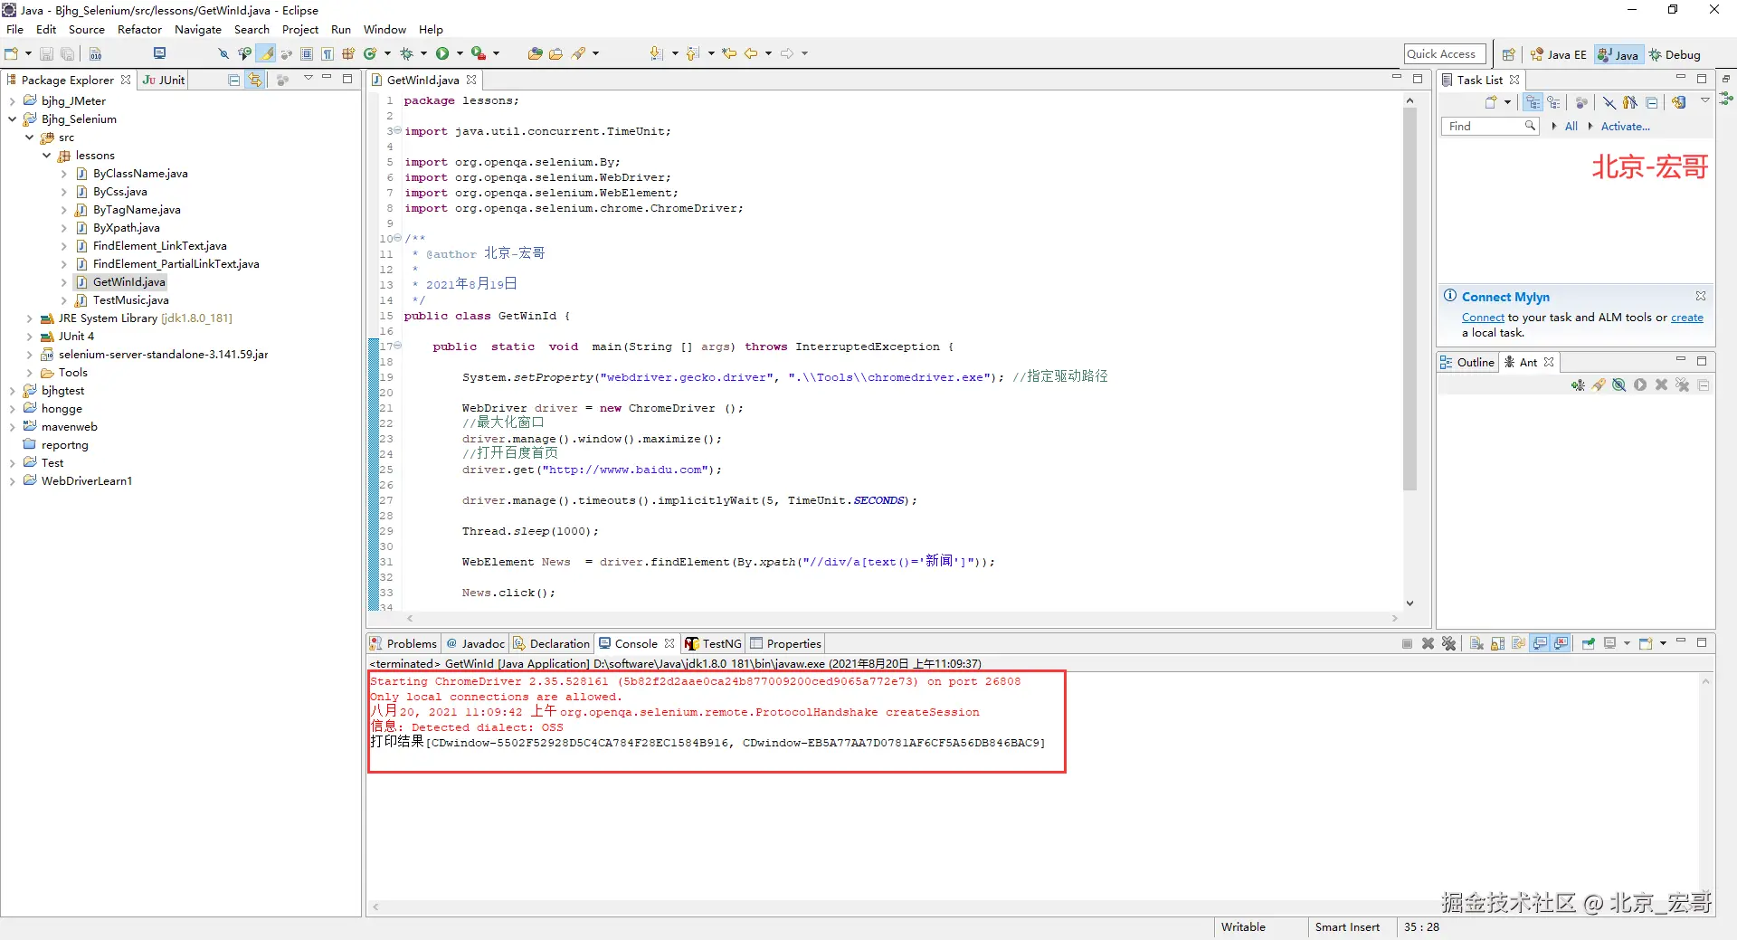
Task: Click Remove All Terminated Launches icon in Console
Action: tap(1449, 644)
